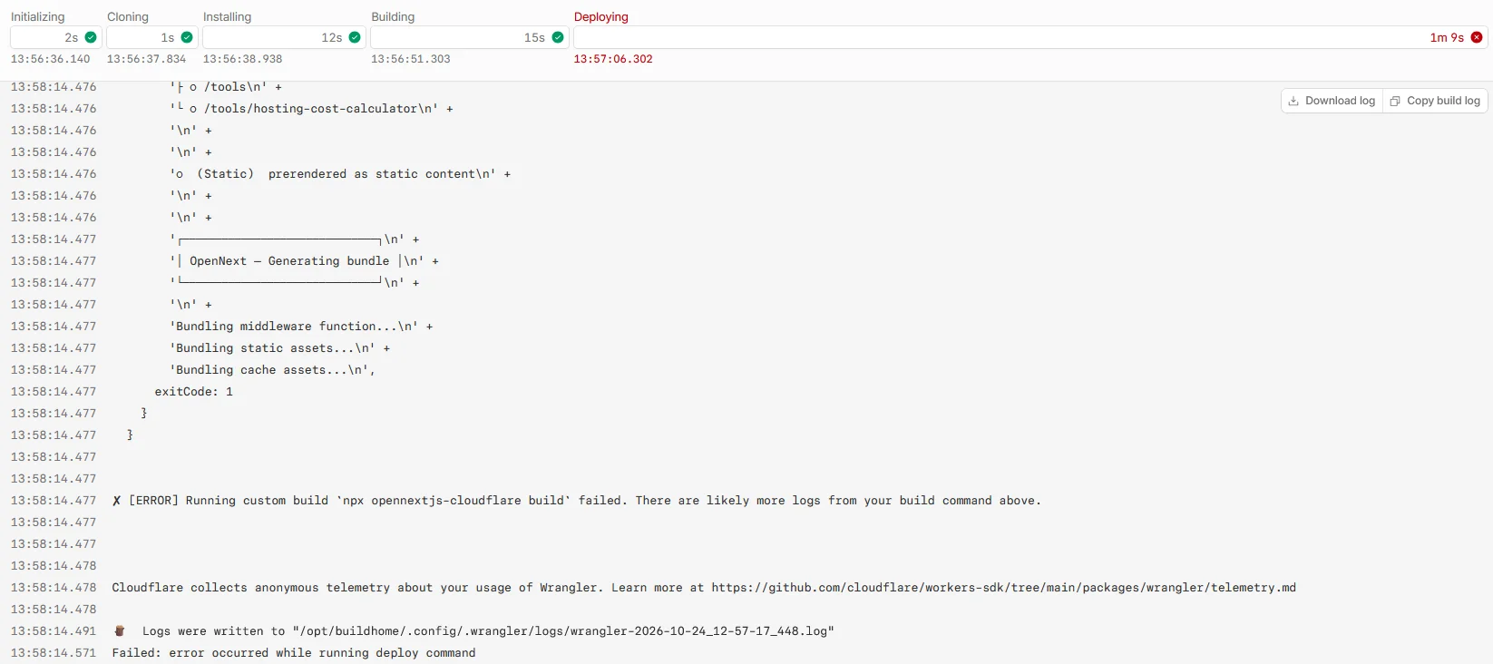The image size is (1493, 664).
Task: Select the Initializing step label
Action: pos(38,16)
